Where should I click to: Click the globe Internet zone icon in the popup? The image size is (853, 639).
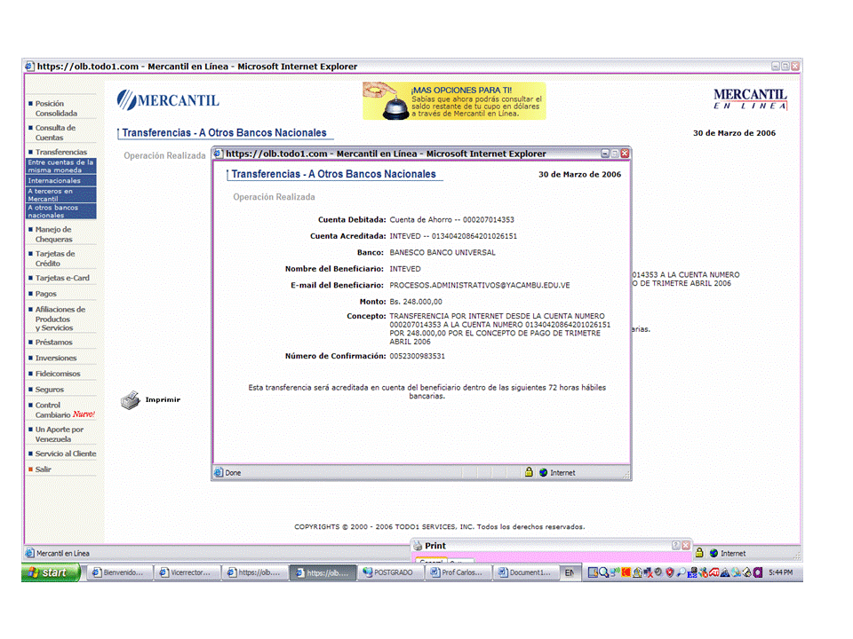pos(543,473)
